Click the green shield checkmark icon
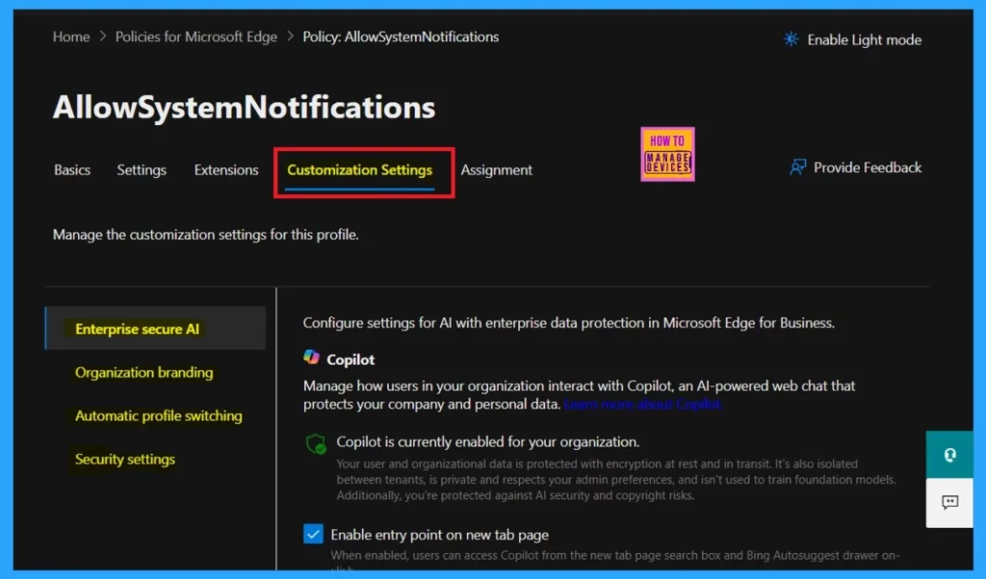986x579 pixels. pyautogui.click(x=316, y=444)
